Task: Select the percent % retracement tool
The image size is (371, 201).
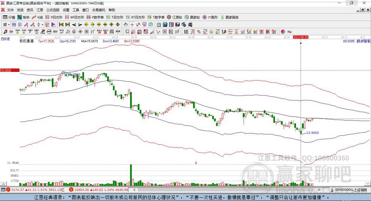Action: (199, 32)
